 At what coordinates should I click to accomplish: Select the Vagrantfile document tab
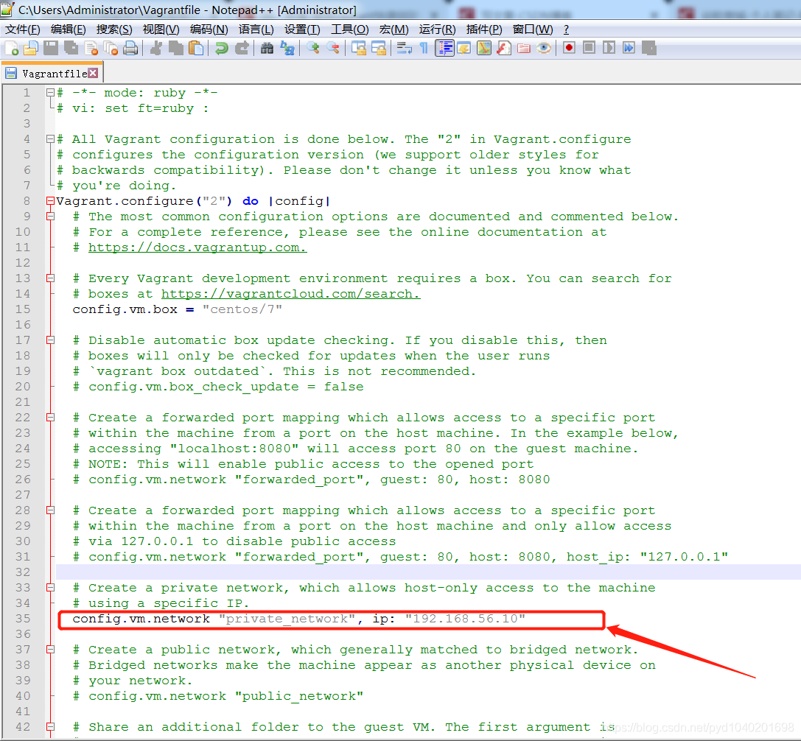point(52,73)
